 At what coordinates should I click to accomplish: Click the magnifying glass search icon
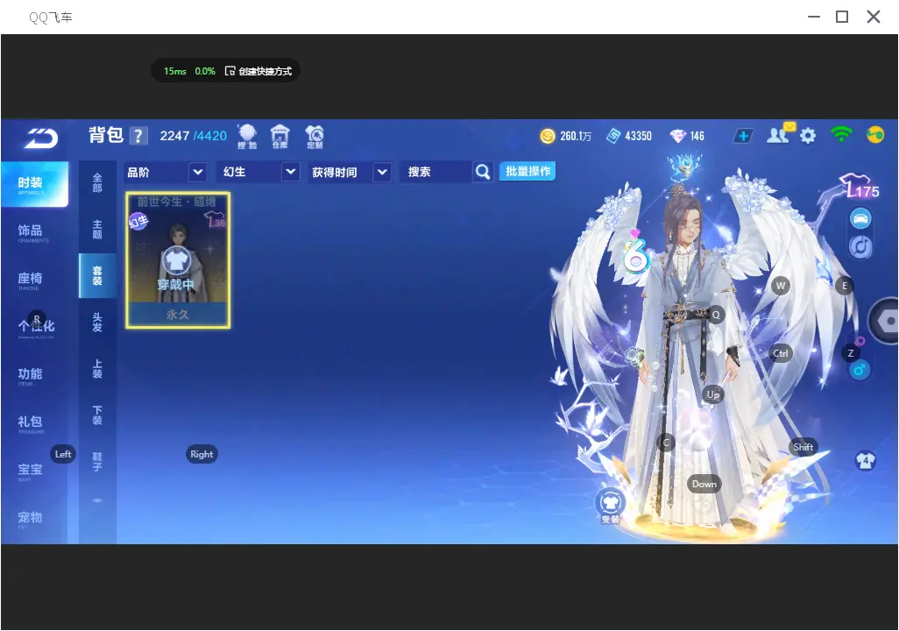tap(483, 172)
